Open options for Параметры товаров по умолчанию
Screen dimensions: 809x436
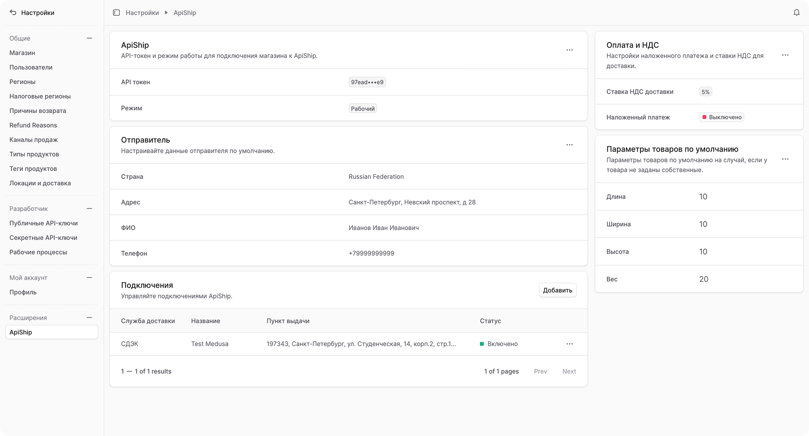click(x=786, y=159)
